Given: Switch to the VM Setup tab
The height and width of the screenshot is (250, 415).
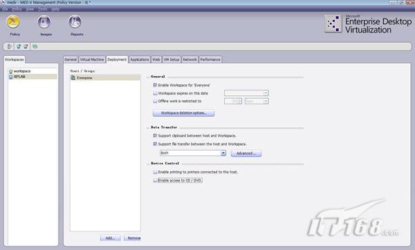Looking at the screenshot, I should pos(172,59).
